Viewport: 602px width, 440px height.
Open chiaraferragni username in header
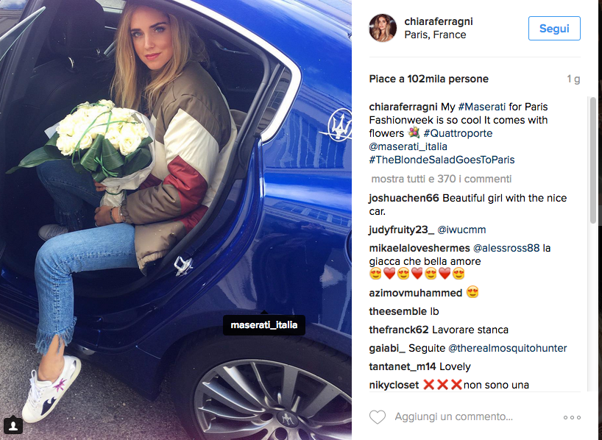[x=439, y=21]
